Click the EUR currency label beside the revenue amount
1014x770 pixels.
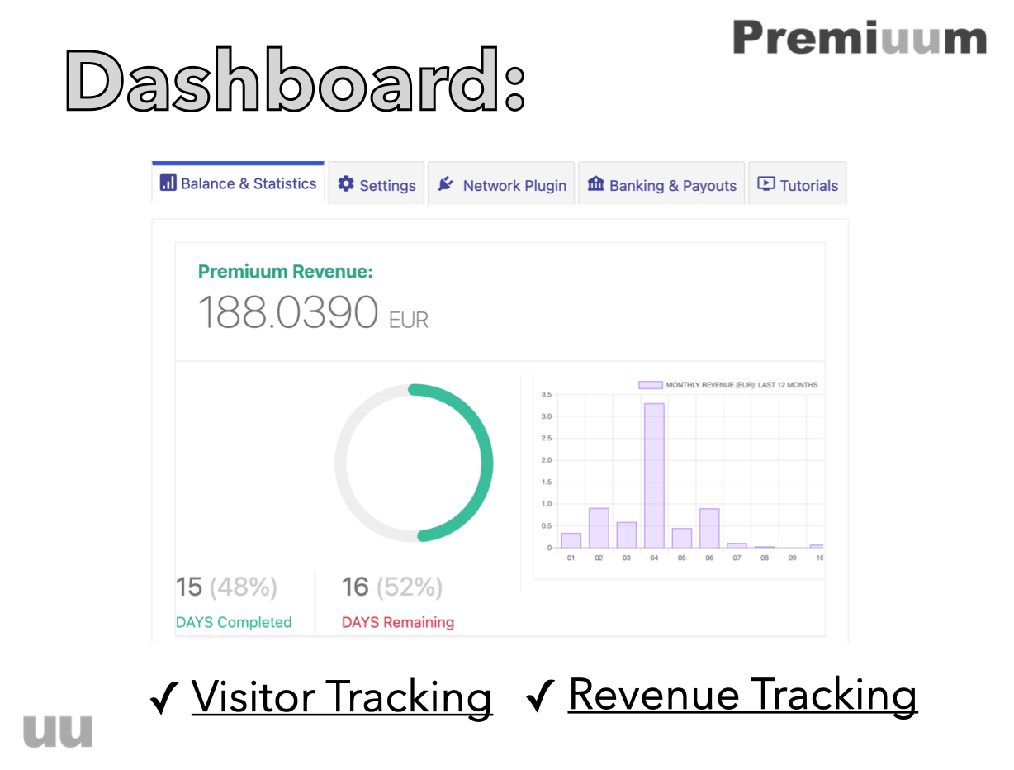[x=409, y=320]
